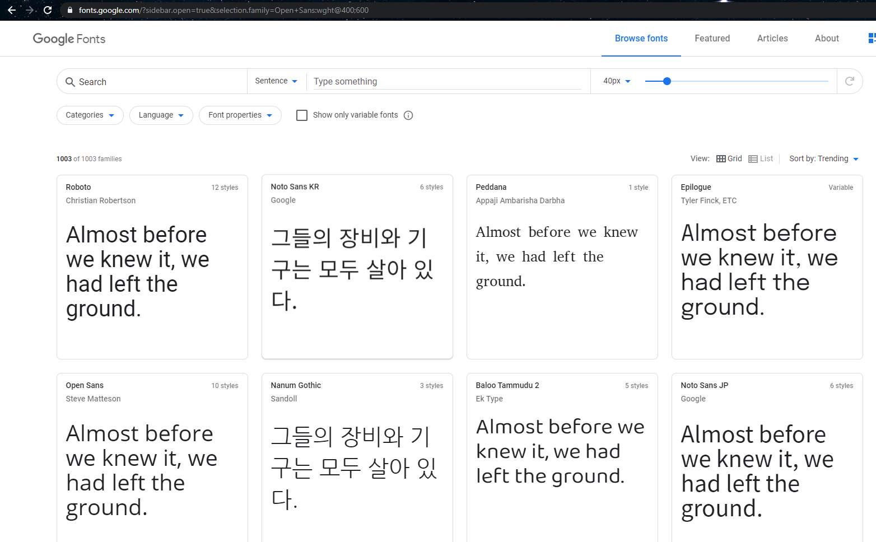Click the Tyler Finck, ETC designer name

tap(709, 200)
